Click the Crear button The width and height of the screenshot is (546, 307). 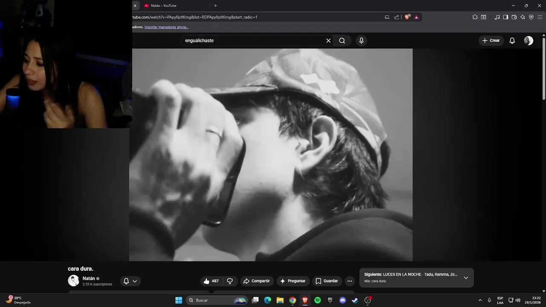[x=491, y=41]
